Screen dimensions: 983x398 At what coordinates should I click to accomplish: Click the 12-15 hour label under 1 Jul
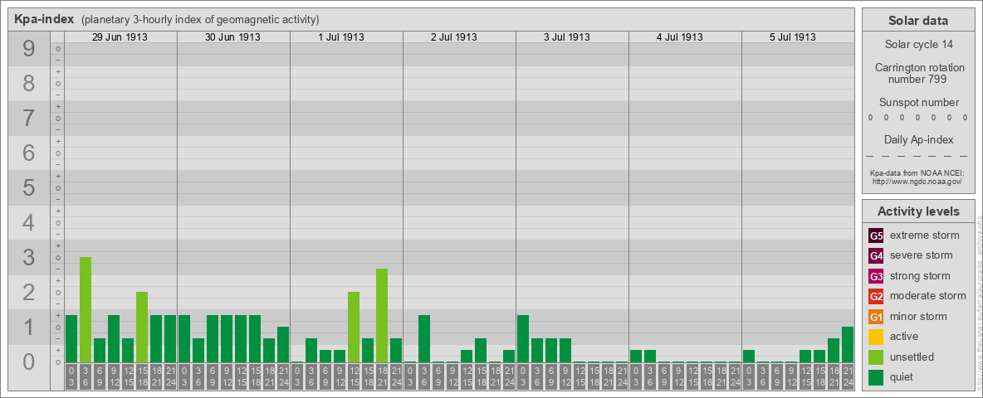354,376
